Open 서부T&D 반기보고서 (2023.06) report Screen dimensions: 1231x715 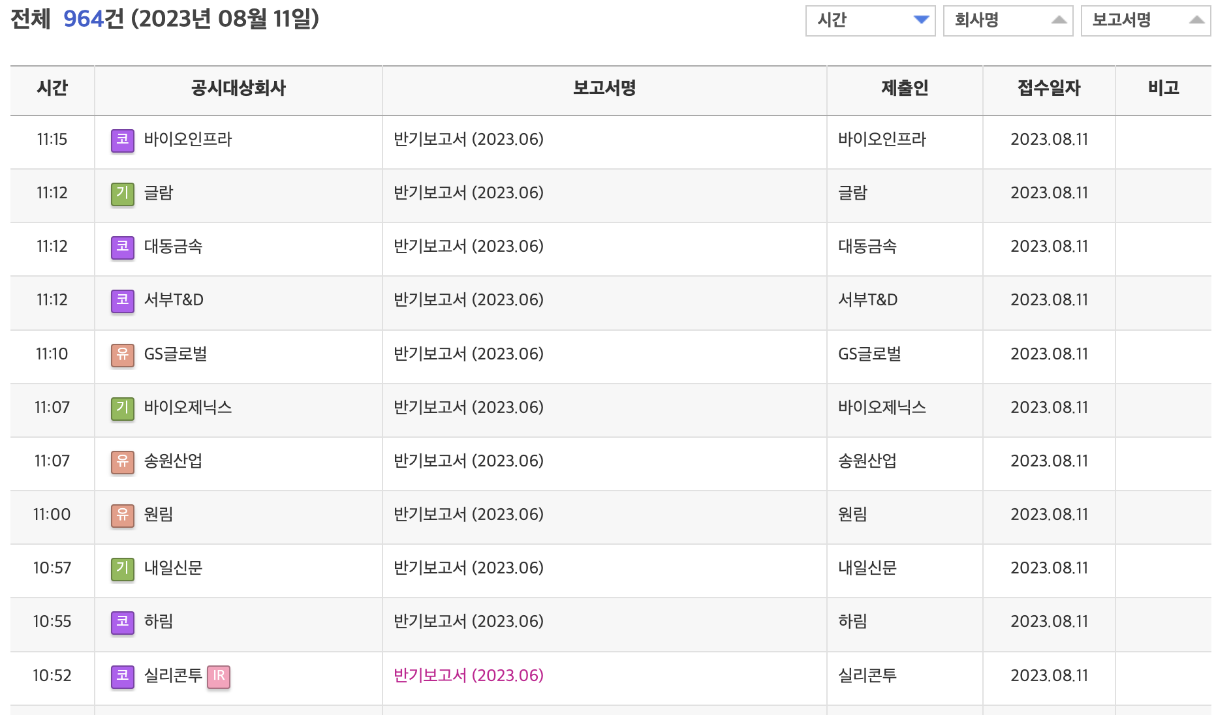click(x=469, y=299)
